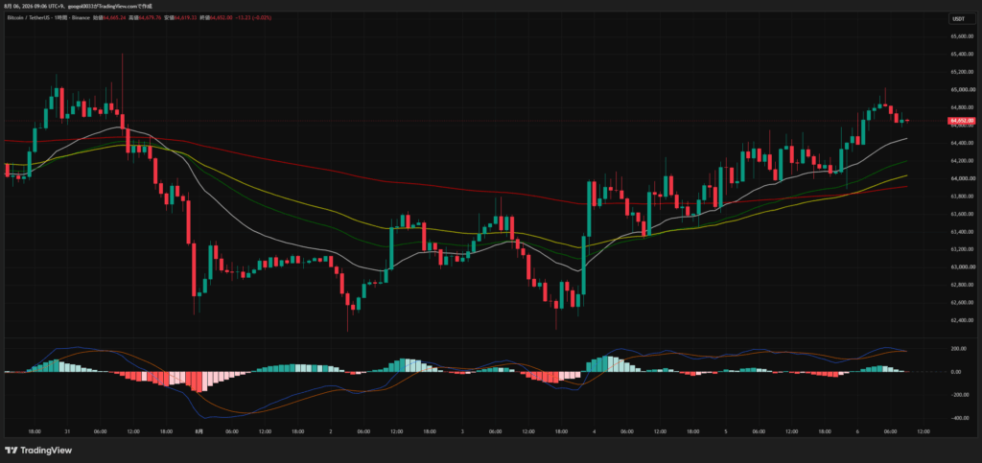Click the 65,000.00 price axis label

pos(961,89)
